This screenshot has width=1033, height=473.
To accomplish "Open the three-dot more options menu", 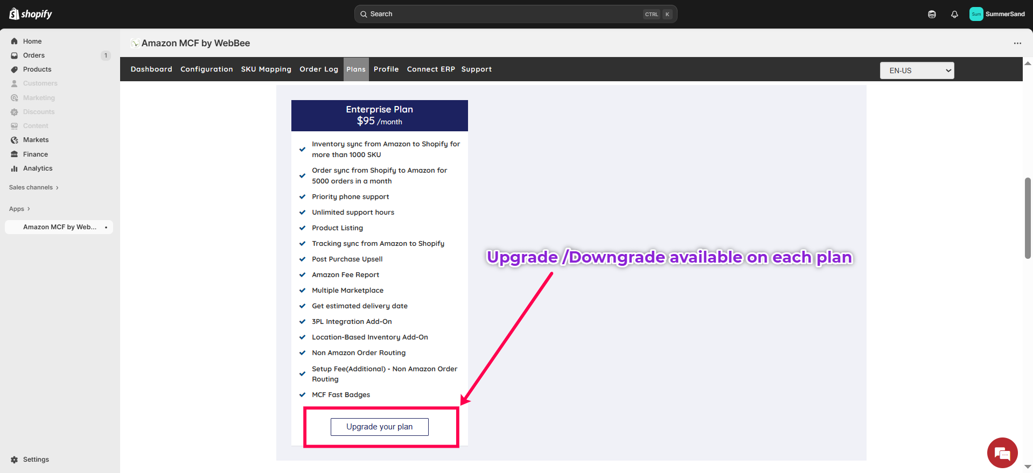I will [x=1017, y=43].
